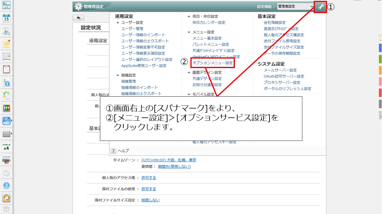Open the calendar icon showing 15

tap(7, 18)
